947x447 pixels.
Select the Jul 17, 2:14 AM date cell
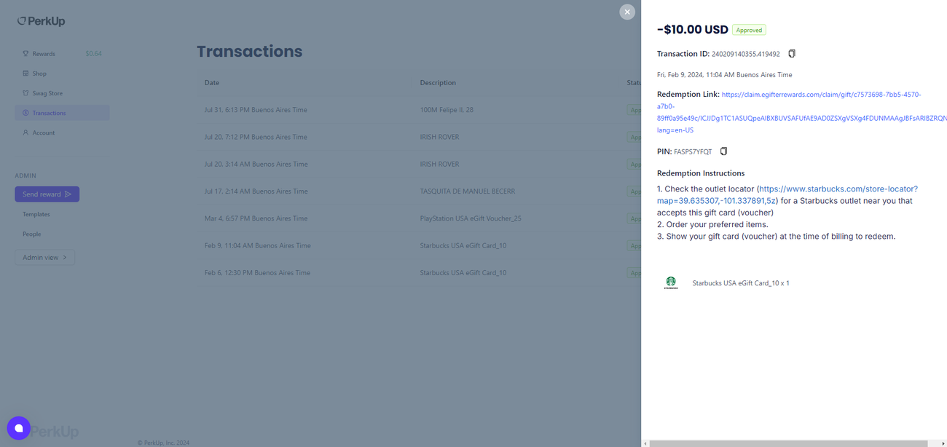point(256,191)
